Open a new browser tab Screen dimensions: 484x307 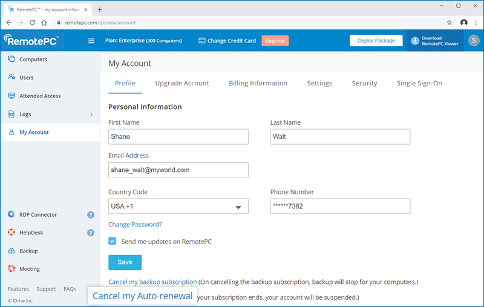[x=100, y=10]
